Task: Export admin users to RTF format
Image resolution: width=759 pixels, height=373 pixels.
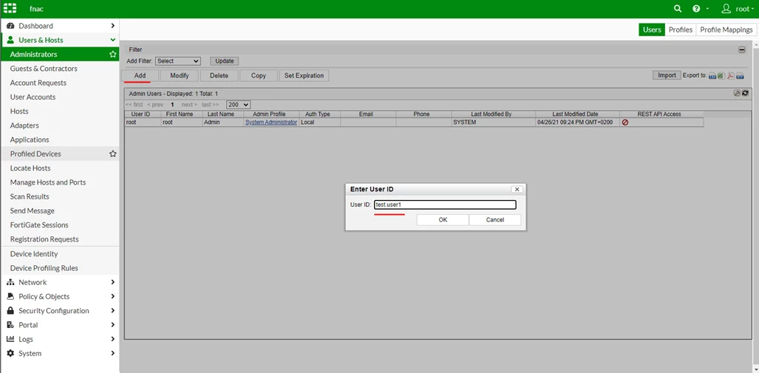Action: 740,76
